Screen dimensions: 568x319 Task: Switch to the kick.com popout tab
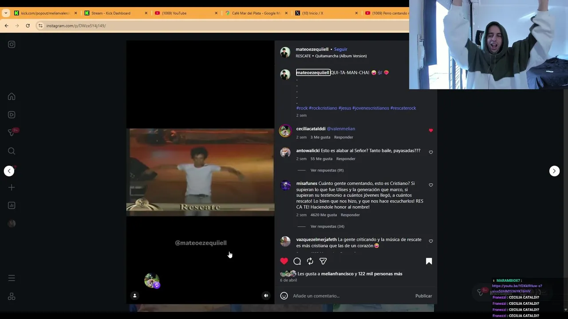pyautogui.click(x=44, y=13)
